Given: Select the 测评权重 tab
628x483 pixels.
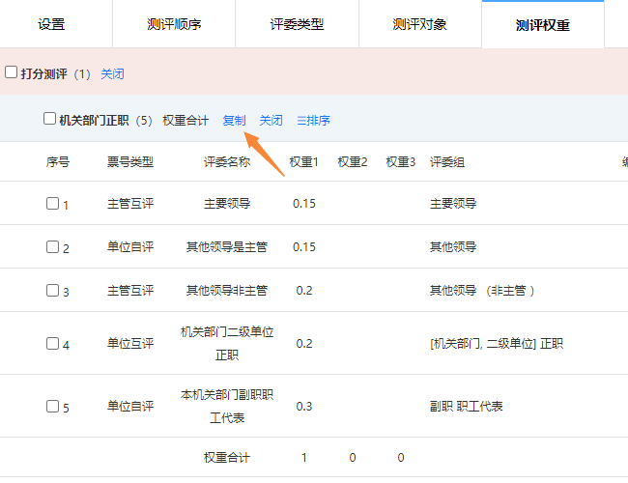Looking at the screenshot, I should point(543,25).
